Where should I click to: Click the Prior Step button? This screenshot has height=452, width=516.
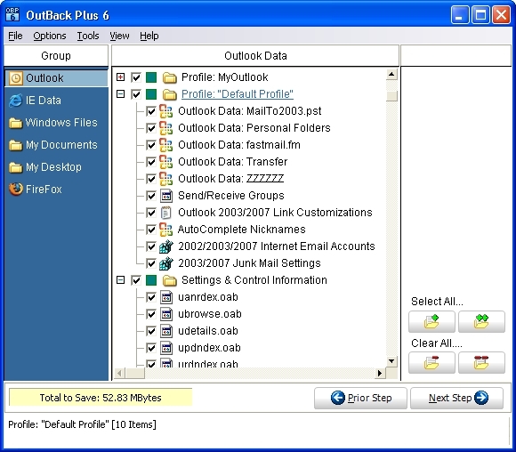pyautogui.click(x=360, y=398)
